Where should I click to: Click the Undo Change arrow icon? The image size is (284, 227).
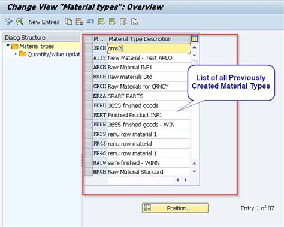coord(90,22)
